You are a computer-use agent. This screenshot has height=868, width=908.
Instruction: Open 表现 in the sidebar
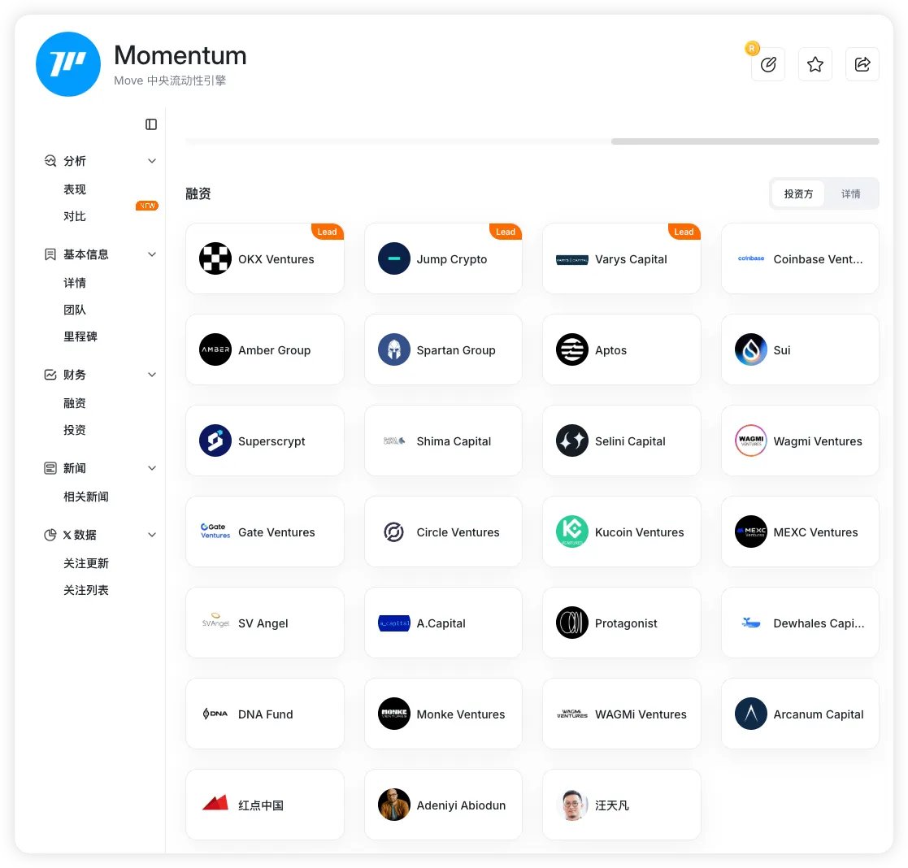[75, 189]
